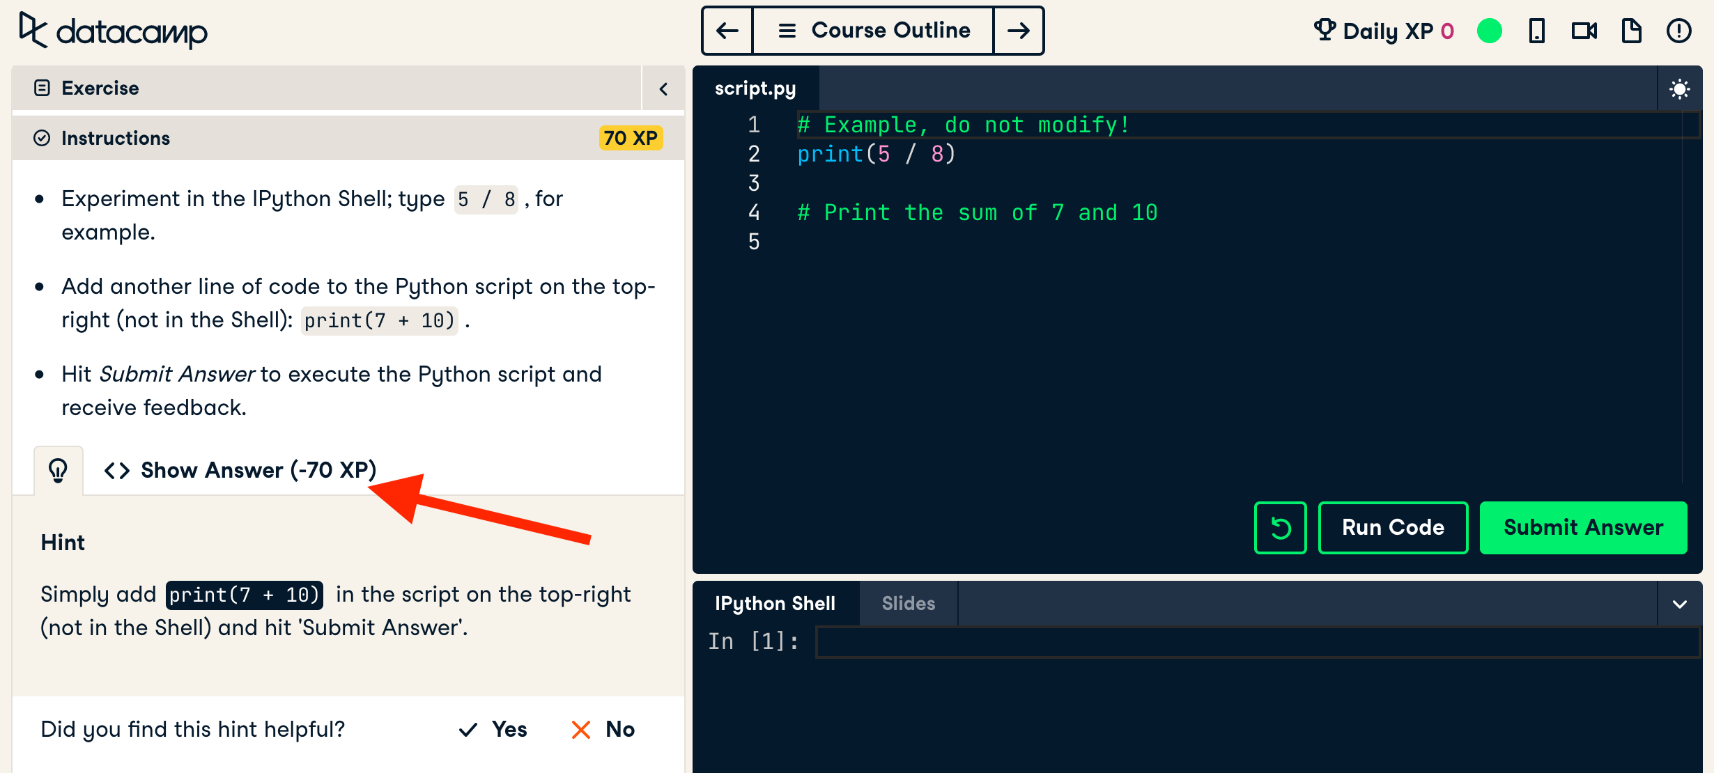The image size is (1714, 773).
Task: Select the script.py tab
Action: coord(755,88)
